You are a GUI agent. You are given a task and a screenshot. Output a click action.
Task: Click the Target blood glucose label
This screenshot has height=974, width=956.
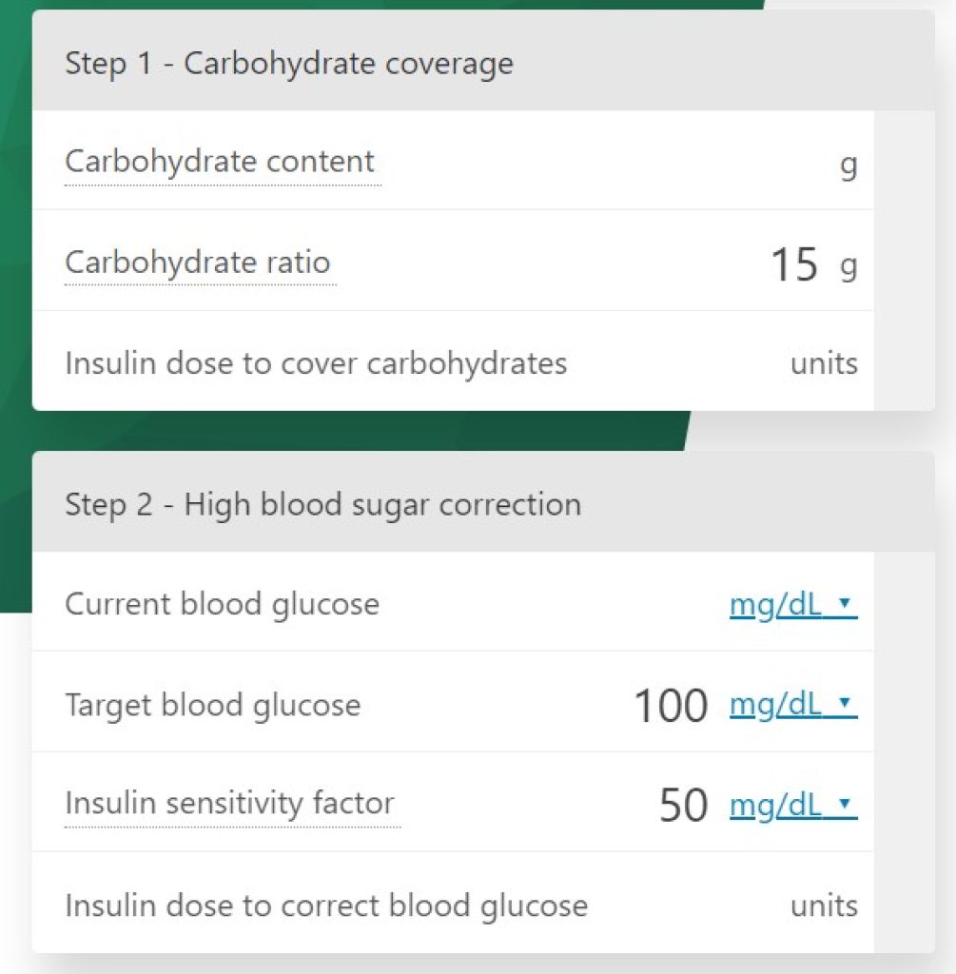(212, 705)
